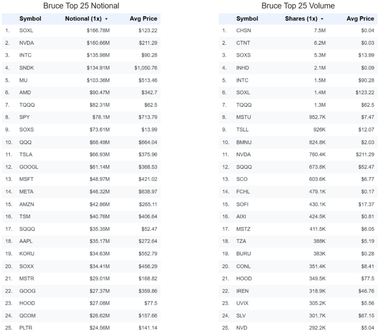The width and height of the screenshot is (379, 335).
Task: Sort by Symbol in Volume table
Action: (x=247, y=19)
